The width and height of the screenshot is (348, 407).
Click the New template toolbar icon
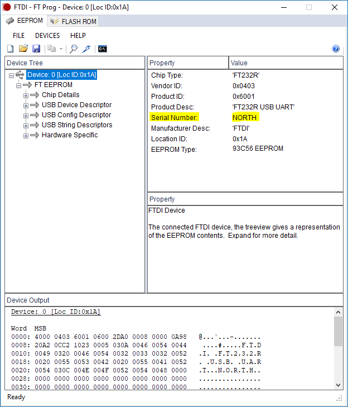(x=10, y=49)
